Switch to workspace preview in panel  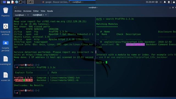(x=30, y=2)
